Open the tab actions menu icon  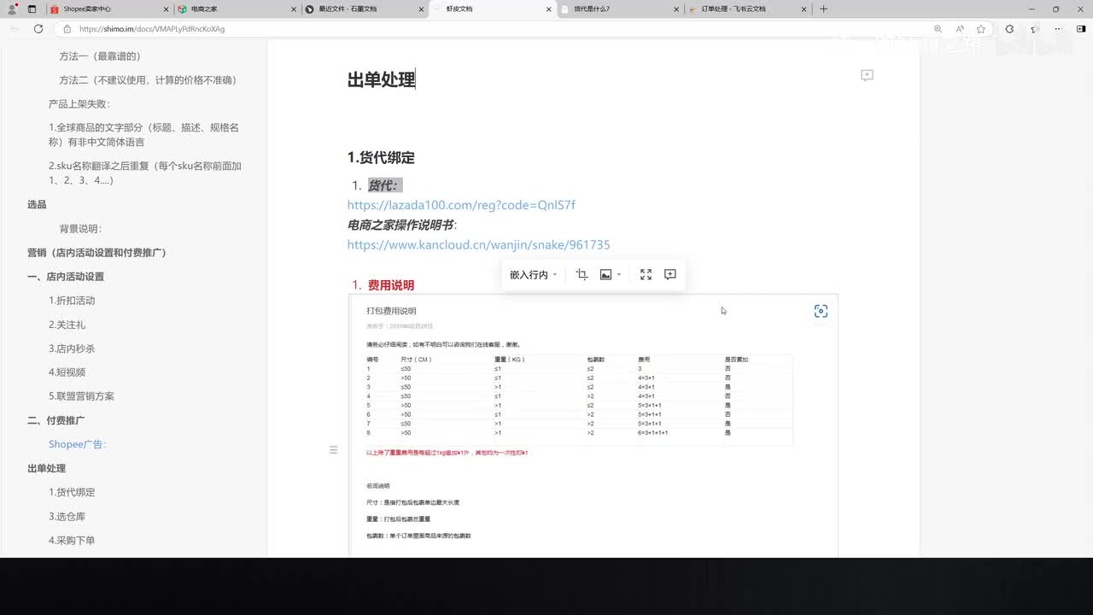pyautogui.click(x=32, y=9)
